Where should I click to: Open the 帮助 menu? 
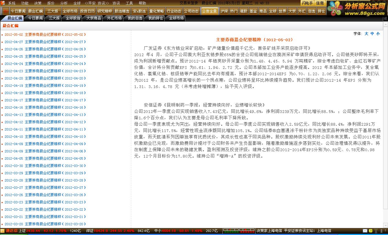pyautogui.click(x=142, y=3)
